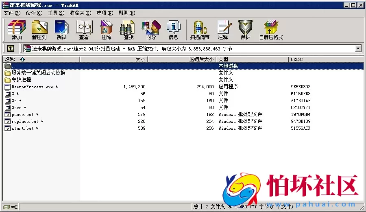This screenshot has width=366, height=212.
Task: Sort by Size (大小) column header
Action: pyautogui.click(x=114, y=59)
